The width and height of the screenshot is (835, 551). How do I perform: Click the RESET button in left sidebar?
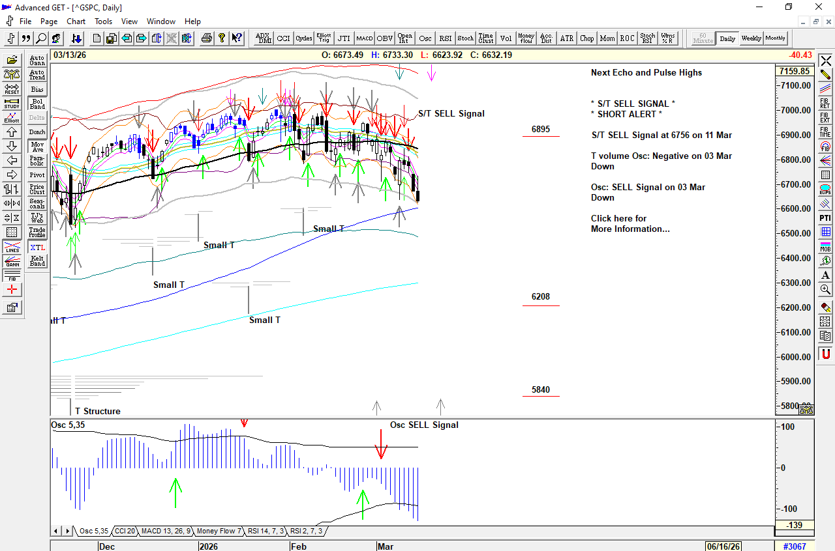tap(12, 89)
